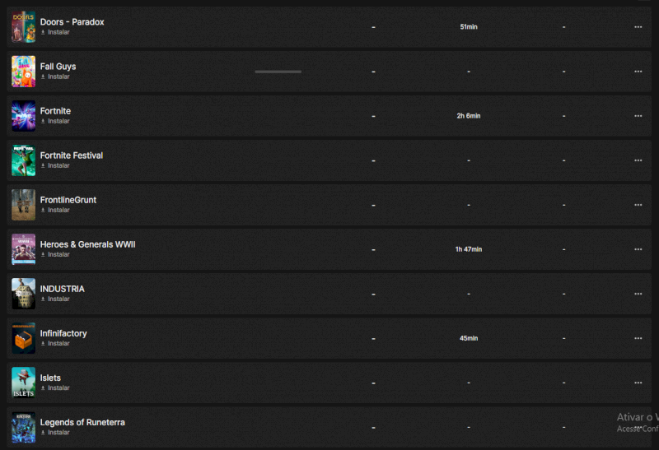The width and height of the screenshot is (659, 450).
Task: Select the Fortnite cover thumbnail
Action: coord(23,116)
